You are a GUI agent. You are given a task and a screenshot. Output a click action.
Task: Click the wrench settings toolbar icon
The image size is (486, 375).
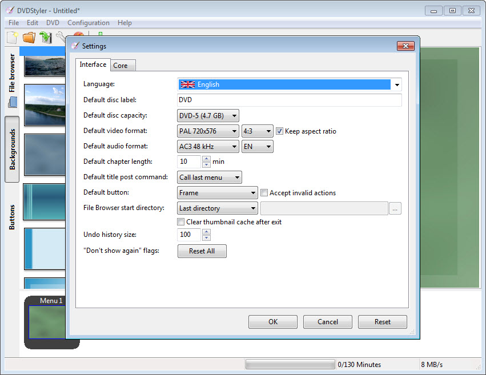coord(61,37)
